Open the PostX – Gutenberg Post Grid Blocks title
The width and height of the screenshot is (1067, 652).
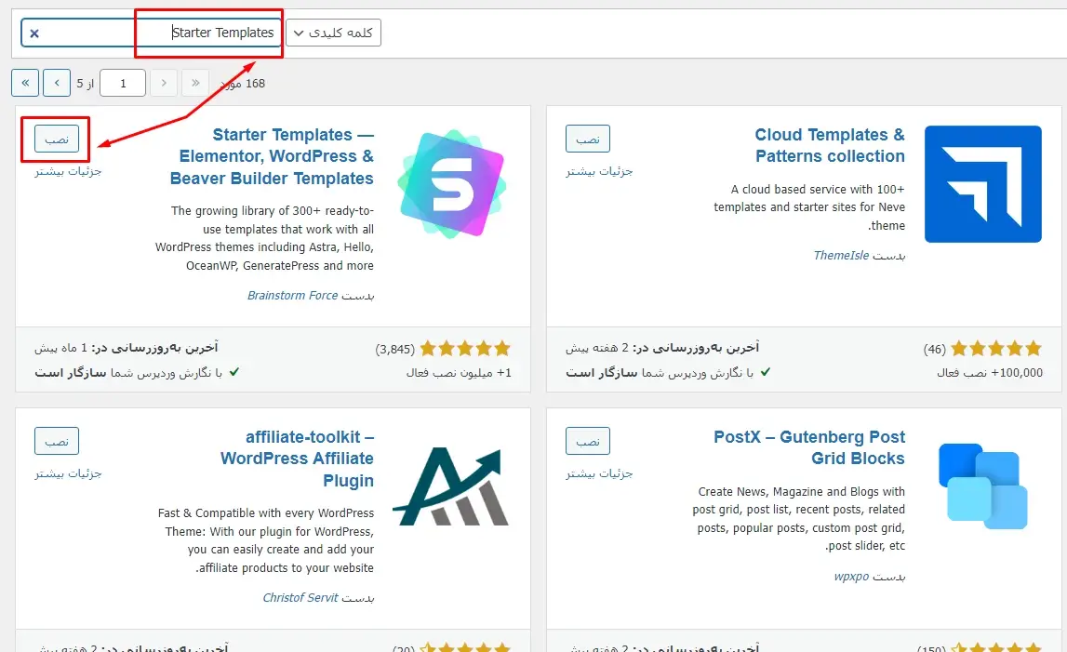(x=809, y=447)
